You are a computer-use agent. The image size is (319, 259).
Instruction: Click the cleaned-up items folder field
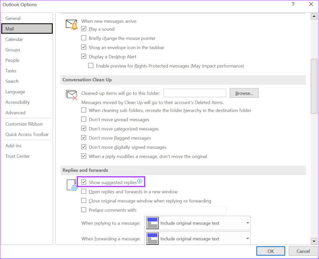[195, 93]
